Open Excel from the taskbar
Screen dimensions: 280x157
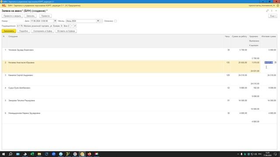pyautogui.click(x=32, y=154)
